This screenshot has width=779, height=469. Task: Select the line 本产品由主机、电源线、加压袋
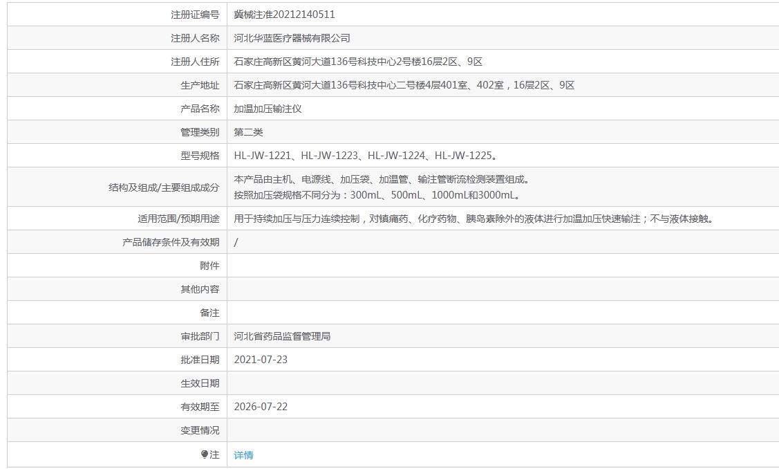pyautogui.click(x=382, y=179)
